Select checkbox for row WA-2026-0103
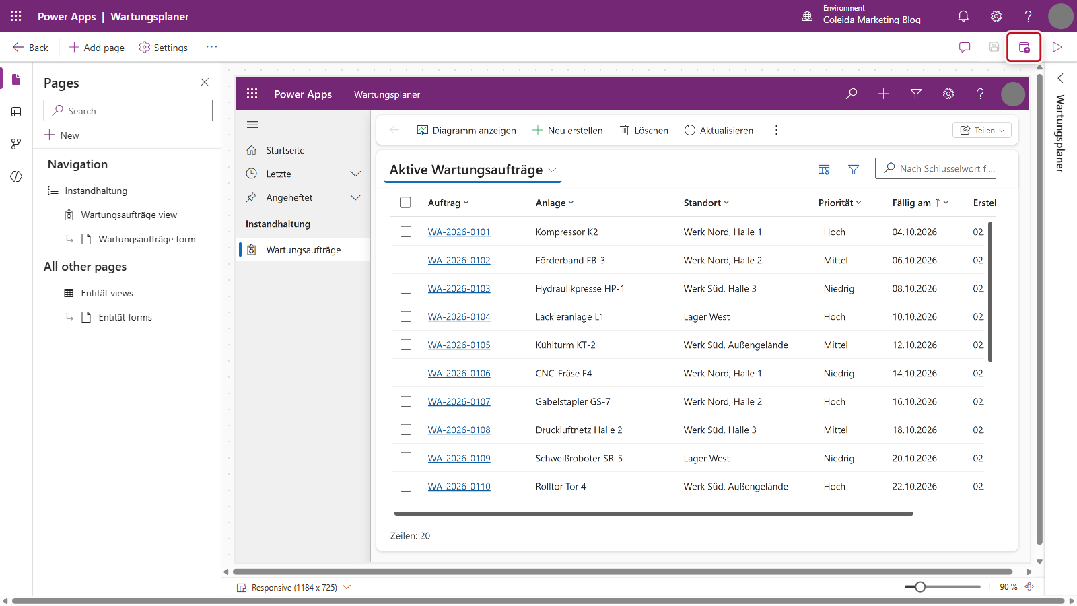 [x=406, y=288]
